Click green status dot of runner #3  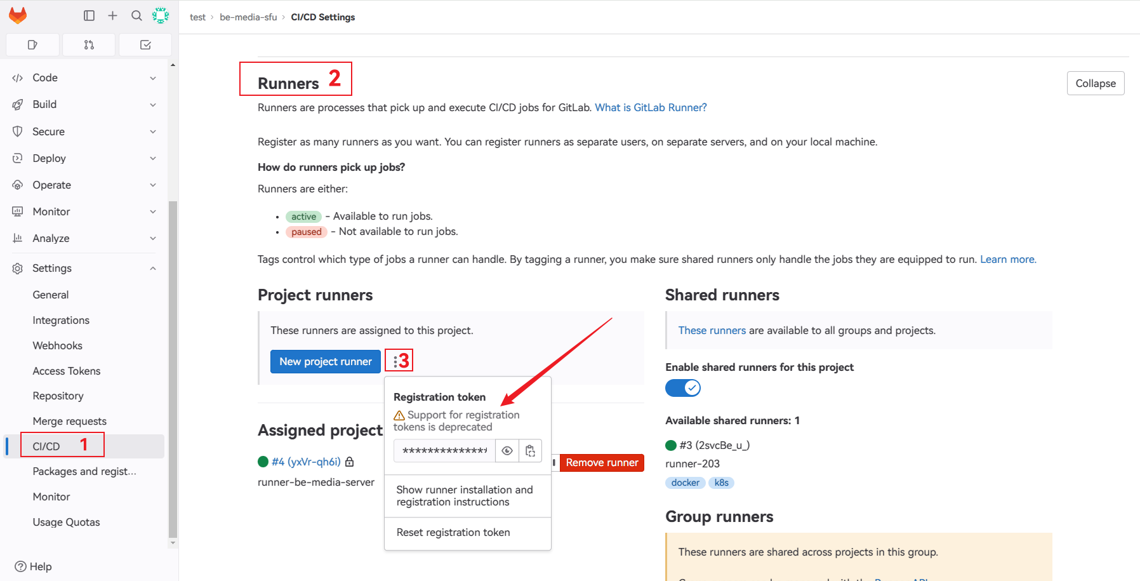coord(671,445)
